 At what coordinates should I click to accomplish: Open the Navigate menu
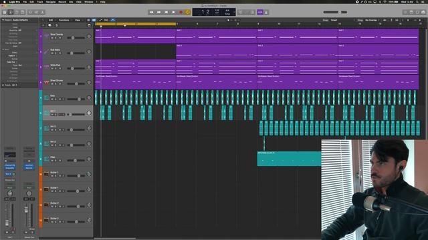51,1
